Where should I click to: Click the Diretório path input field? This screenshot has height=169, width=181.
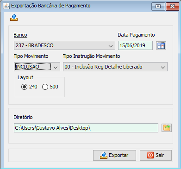click(86, 128)
